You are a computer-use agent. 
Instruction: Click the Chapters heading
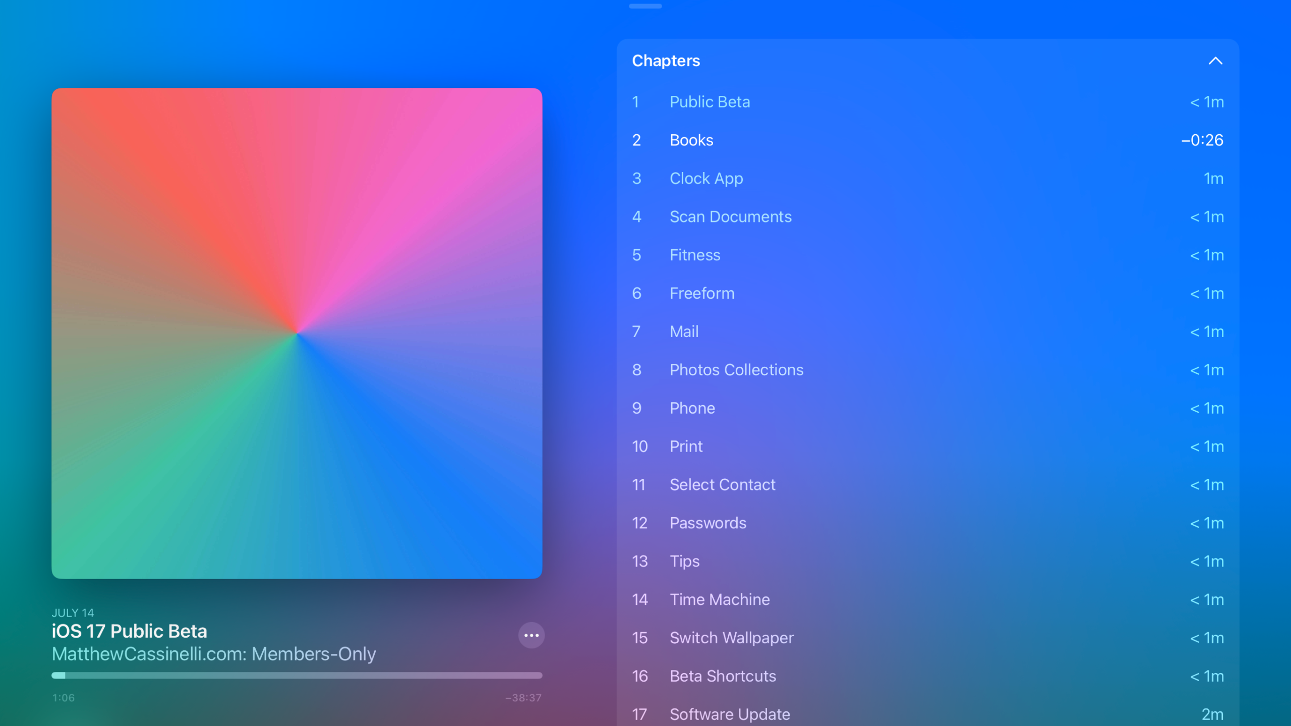[x=666, y=61]
